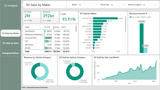Image resolution: width=160 pixels, height=90 pixels.
Task: Click the HERO ELECTR... bar in chart
Action: (97, 26)
